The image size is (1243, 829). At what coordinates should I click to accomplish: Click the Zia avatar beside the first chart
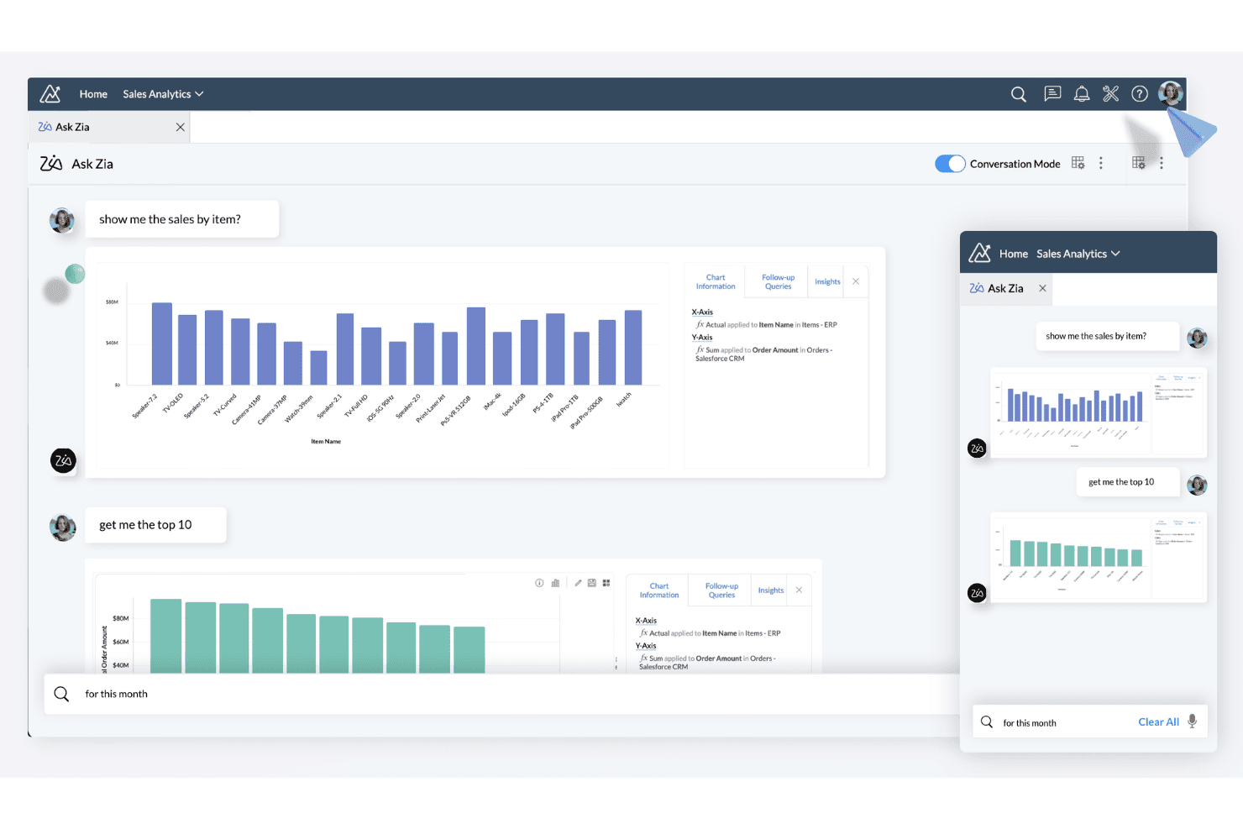point(64,460)
